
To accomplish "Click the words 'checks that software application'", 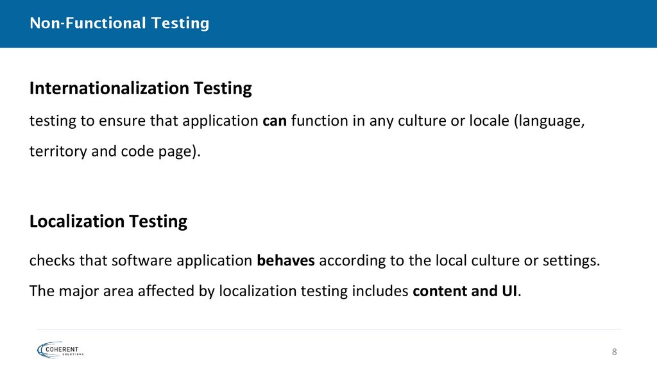I will coord(141,261).
